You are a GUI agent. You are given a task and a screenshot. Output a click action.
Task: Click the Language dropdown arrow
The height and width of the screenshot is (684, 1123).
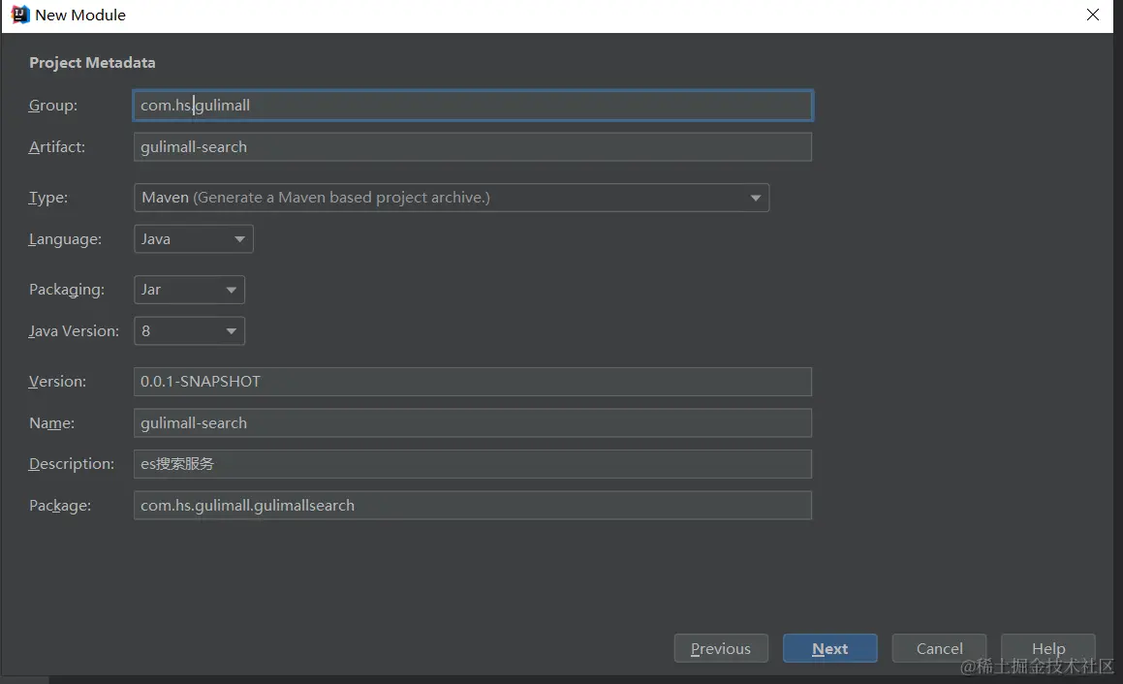[x=239, y=239]
